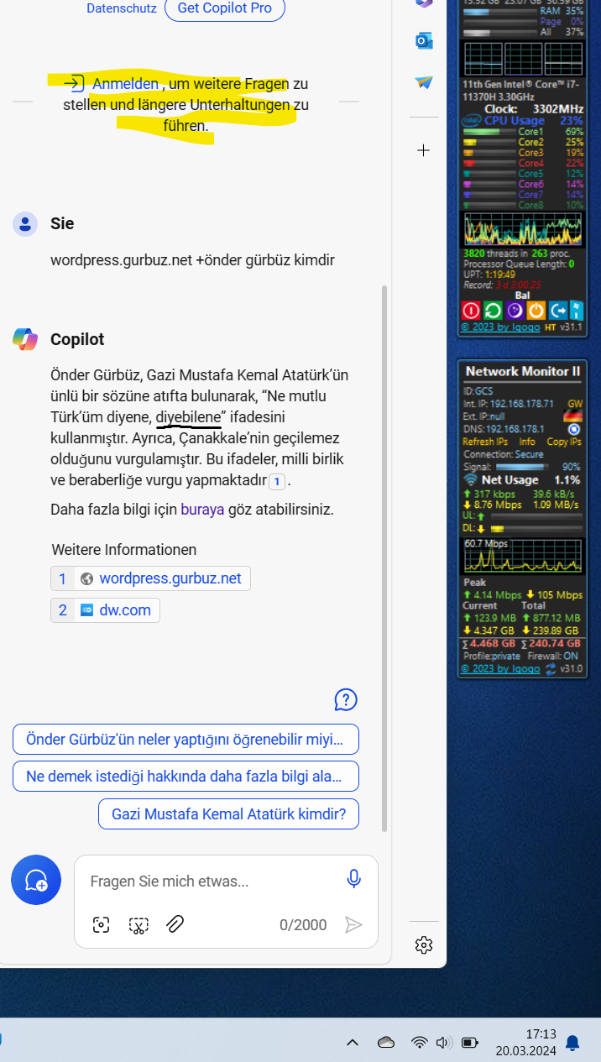The image size is (601, 1062).
Task: Open OneDrive cloud tray icon
Action: tap(386, 1043)
